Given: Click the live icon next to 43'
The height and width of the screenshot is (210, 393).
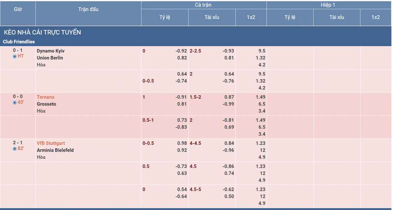Looking at the screenshot, I should [15, 103].
